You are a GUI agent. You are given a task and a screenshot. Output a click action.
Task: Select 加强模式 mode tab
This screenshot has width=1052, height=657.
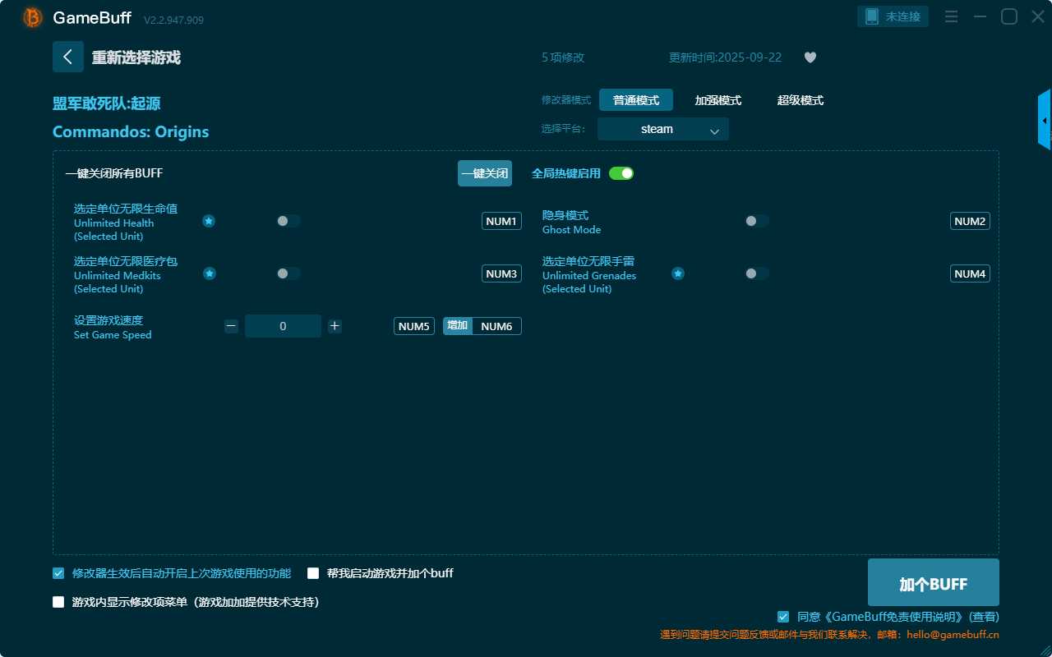pyautogui.click(x=718, y=100)
